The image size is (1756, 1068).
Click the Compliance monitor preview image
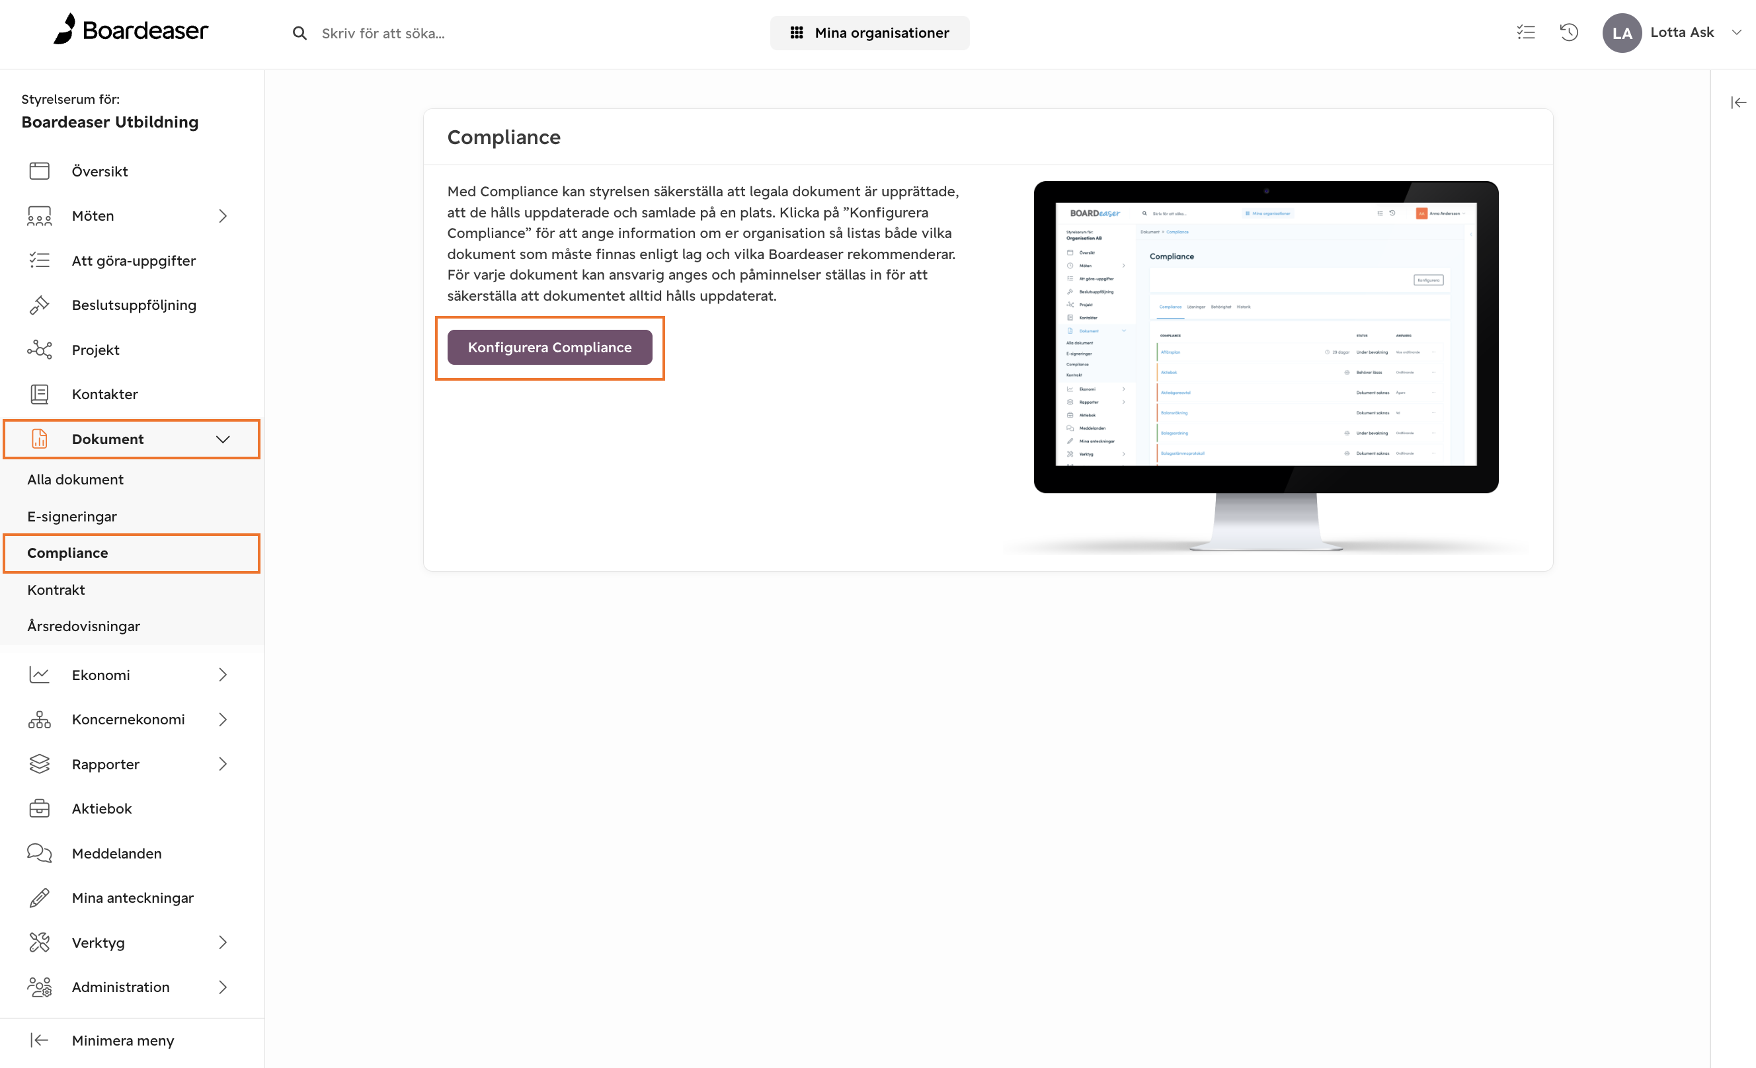tap(1265, 367)
